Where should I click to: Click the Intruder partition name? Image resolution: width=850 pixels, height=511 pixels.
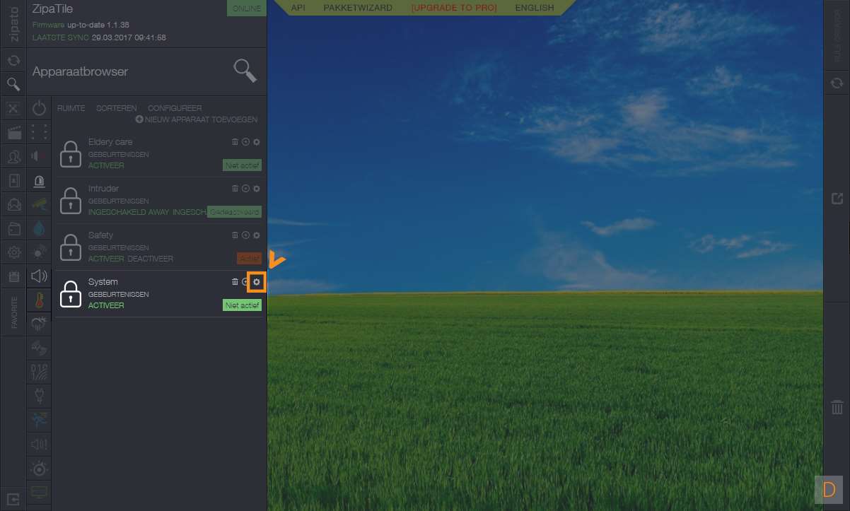(x=103, y=189)
